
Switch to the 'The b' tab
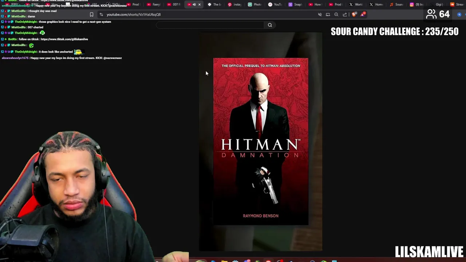pyautogui.click(x=214, y=4)
